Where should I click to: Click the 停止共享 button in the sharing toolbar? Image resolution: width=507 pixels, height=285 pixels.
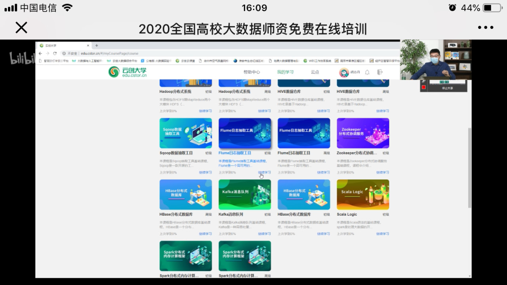coord(447,88)
